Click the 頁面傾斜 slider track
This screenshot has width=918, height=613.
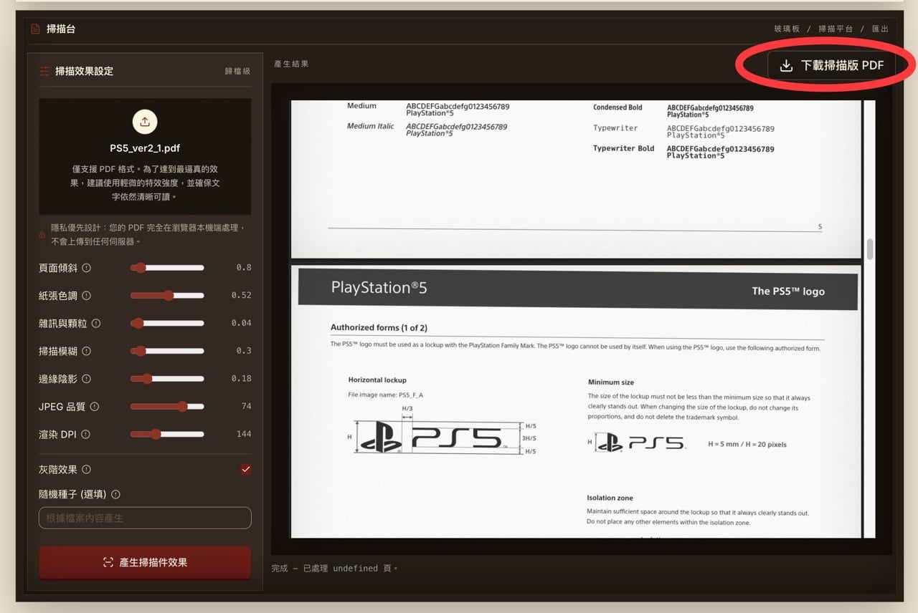coord(167,268)
